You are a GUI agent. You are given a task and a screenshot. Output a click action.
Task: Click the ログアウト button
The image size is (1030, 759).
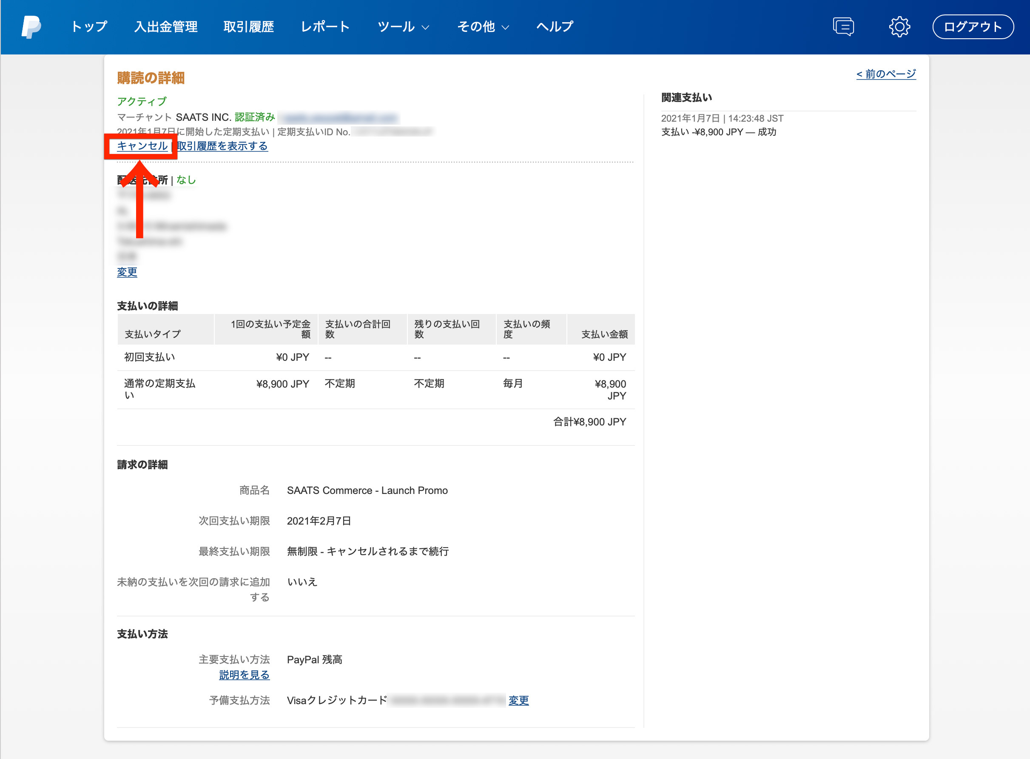coord(973,27)
